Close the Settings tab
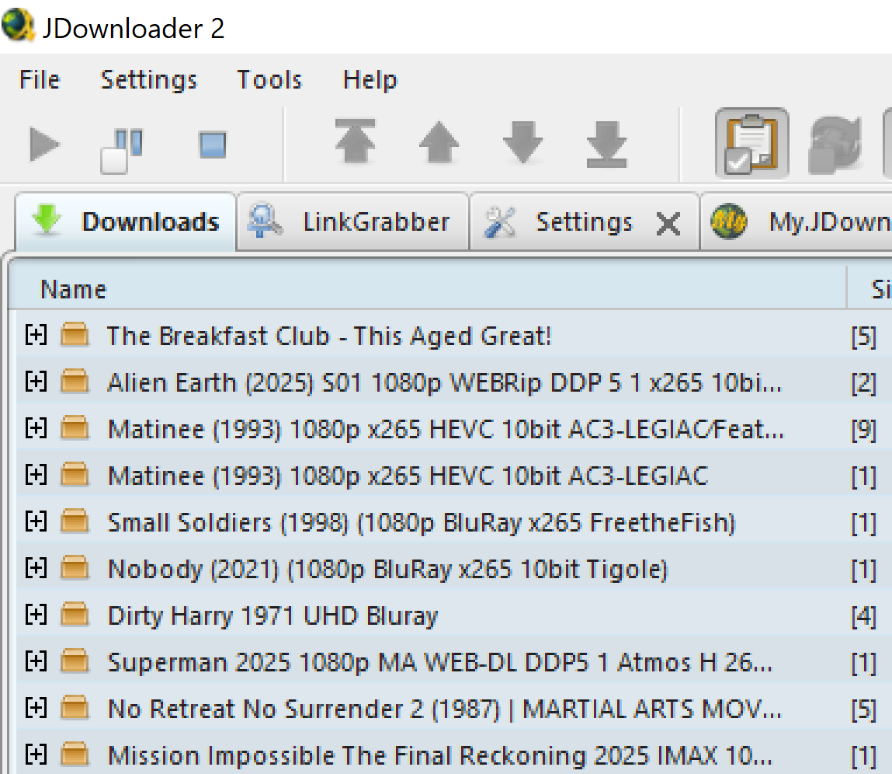 coord(668,223)
